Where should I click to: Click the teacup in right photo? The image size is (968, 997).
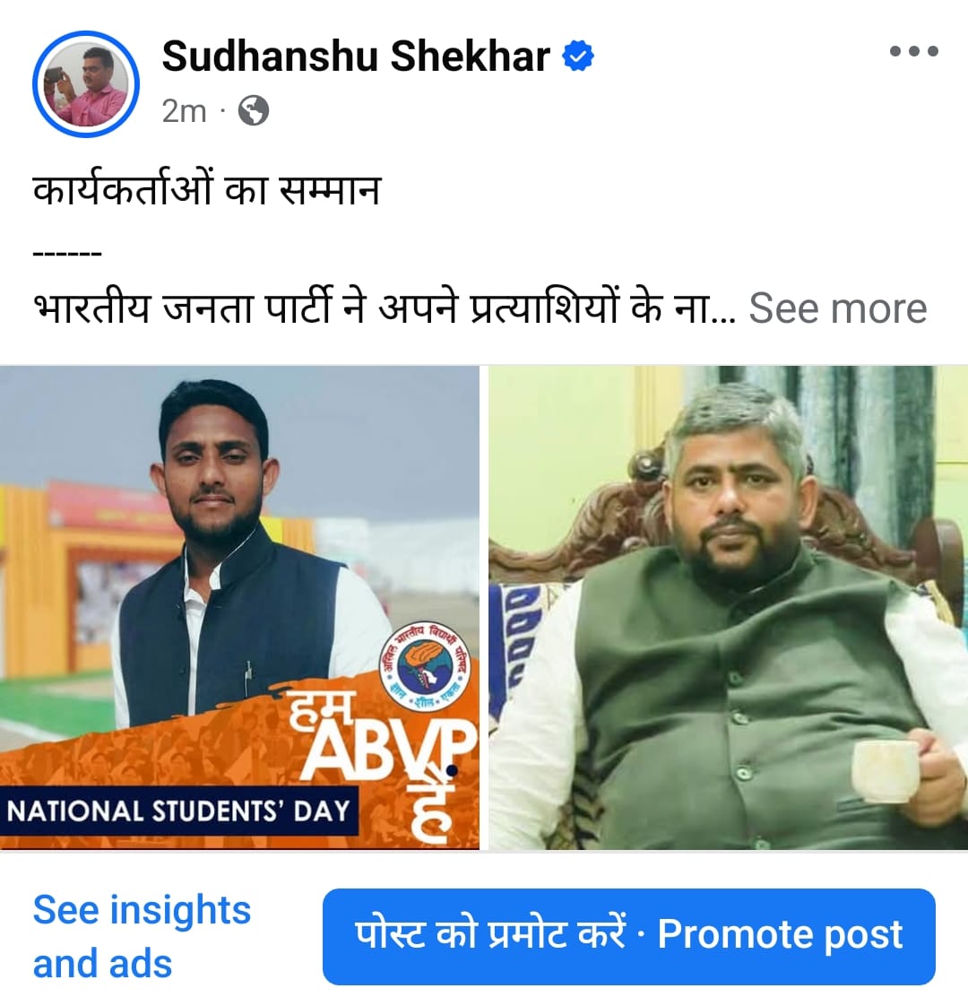point(888,770)
